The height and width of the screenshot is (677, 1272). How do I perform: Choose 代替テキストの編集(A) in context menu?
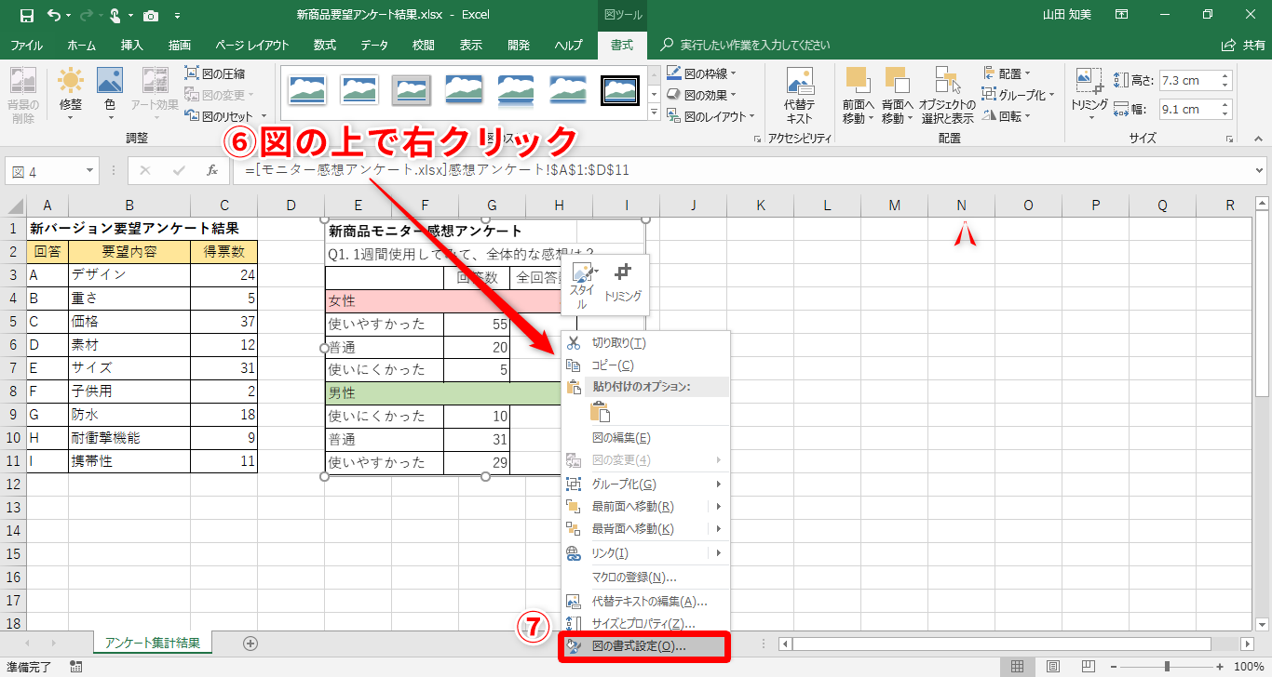click(646, 602)
